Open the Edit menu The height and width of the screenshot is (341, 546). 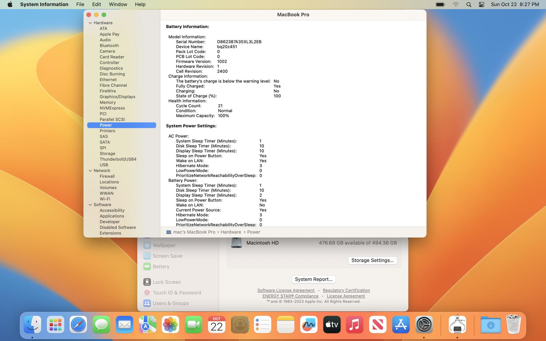pyautogui.click(x=97, y=4)
